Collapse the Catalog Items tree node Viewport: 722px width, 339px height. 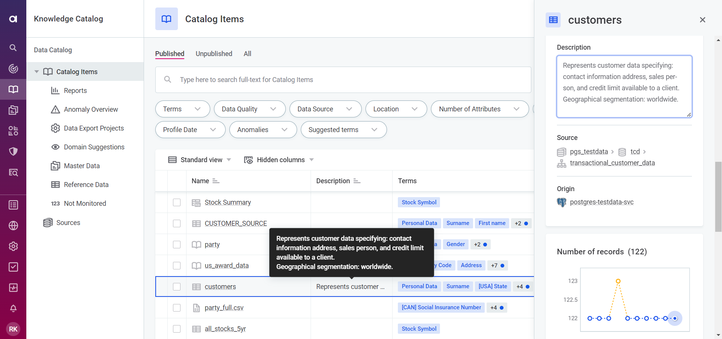tap(36, 72)
